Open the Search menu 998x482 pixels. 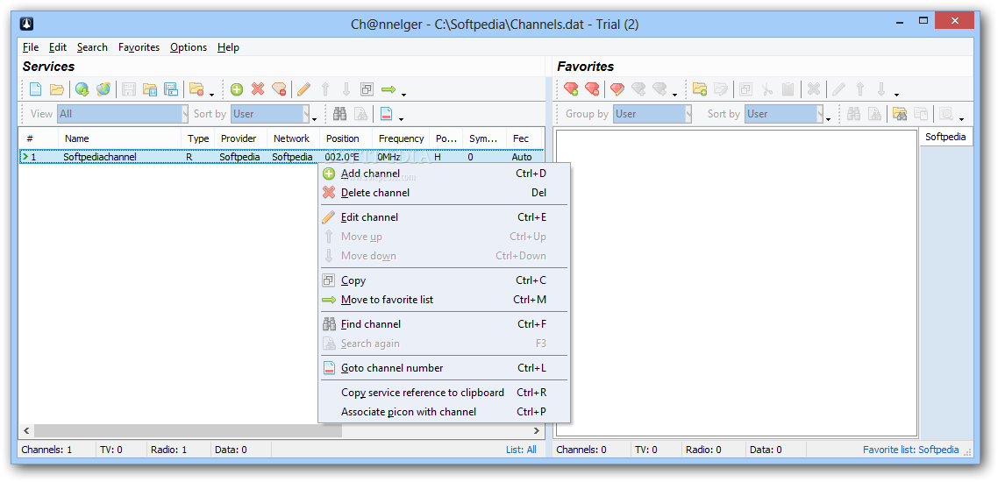(x=92, y=47)
